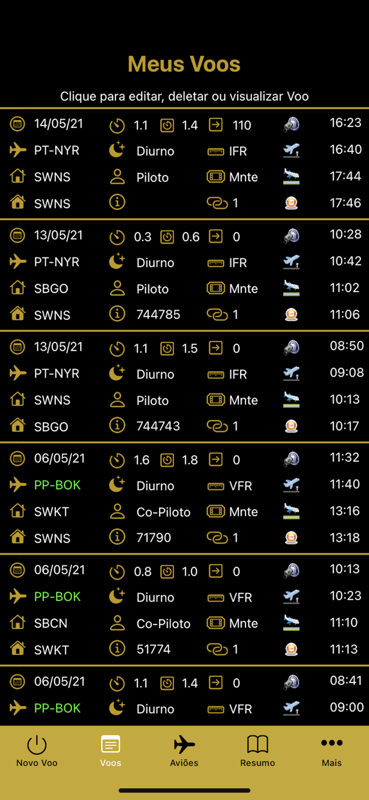Click the value 0.3 in 10:28 flight
Viewport: 369px width, 800px height.
coord(143,237)
